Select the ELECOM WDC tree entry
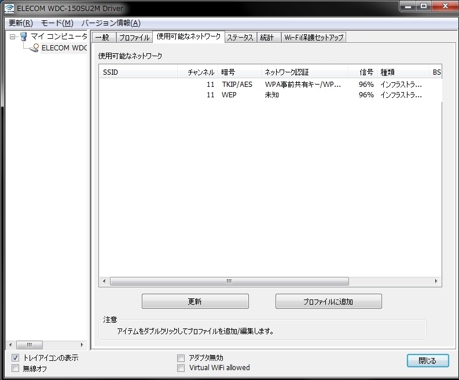459x380 pixels. 64,47
